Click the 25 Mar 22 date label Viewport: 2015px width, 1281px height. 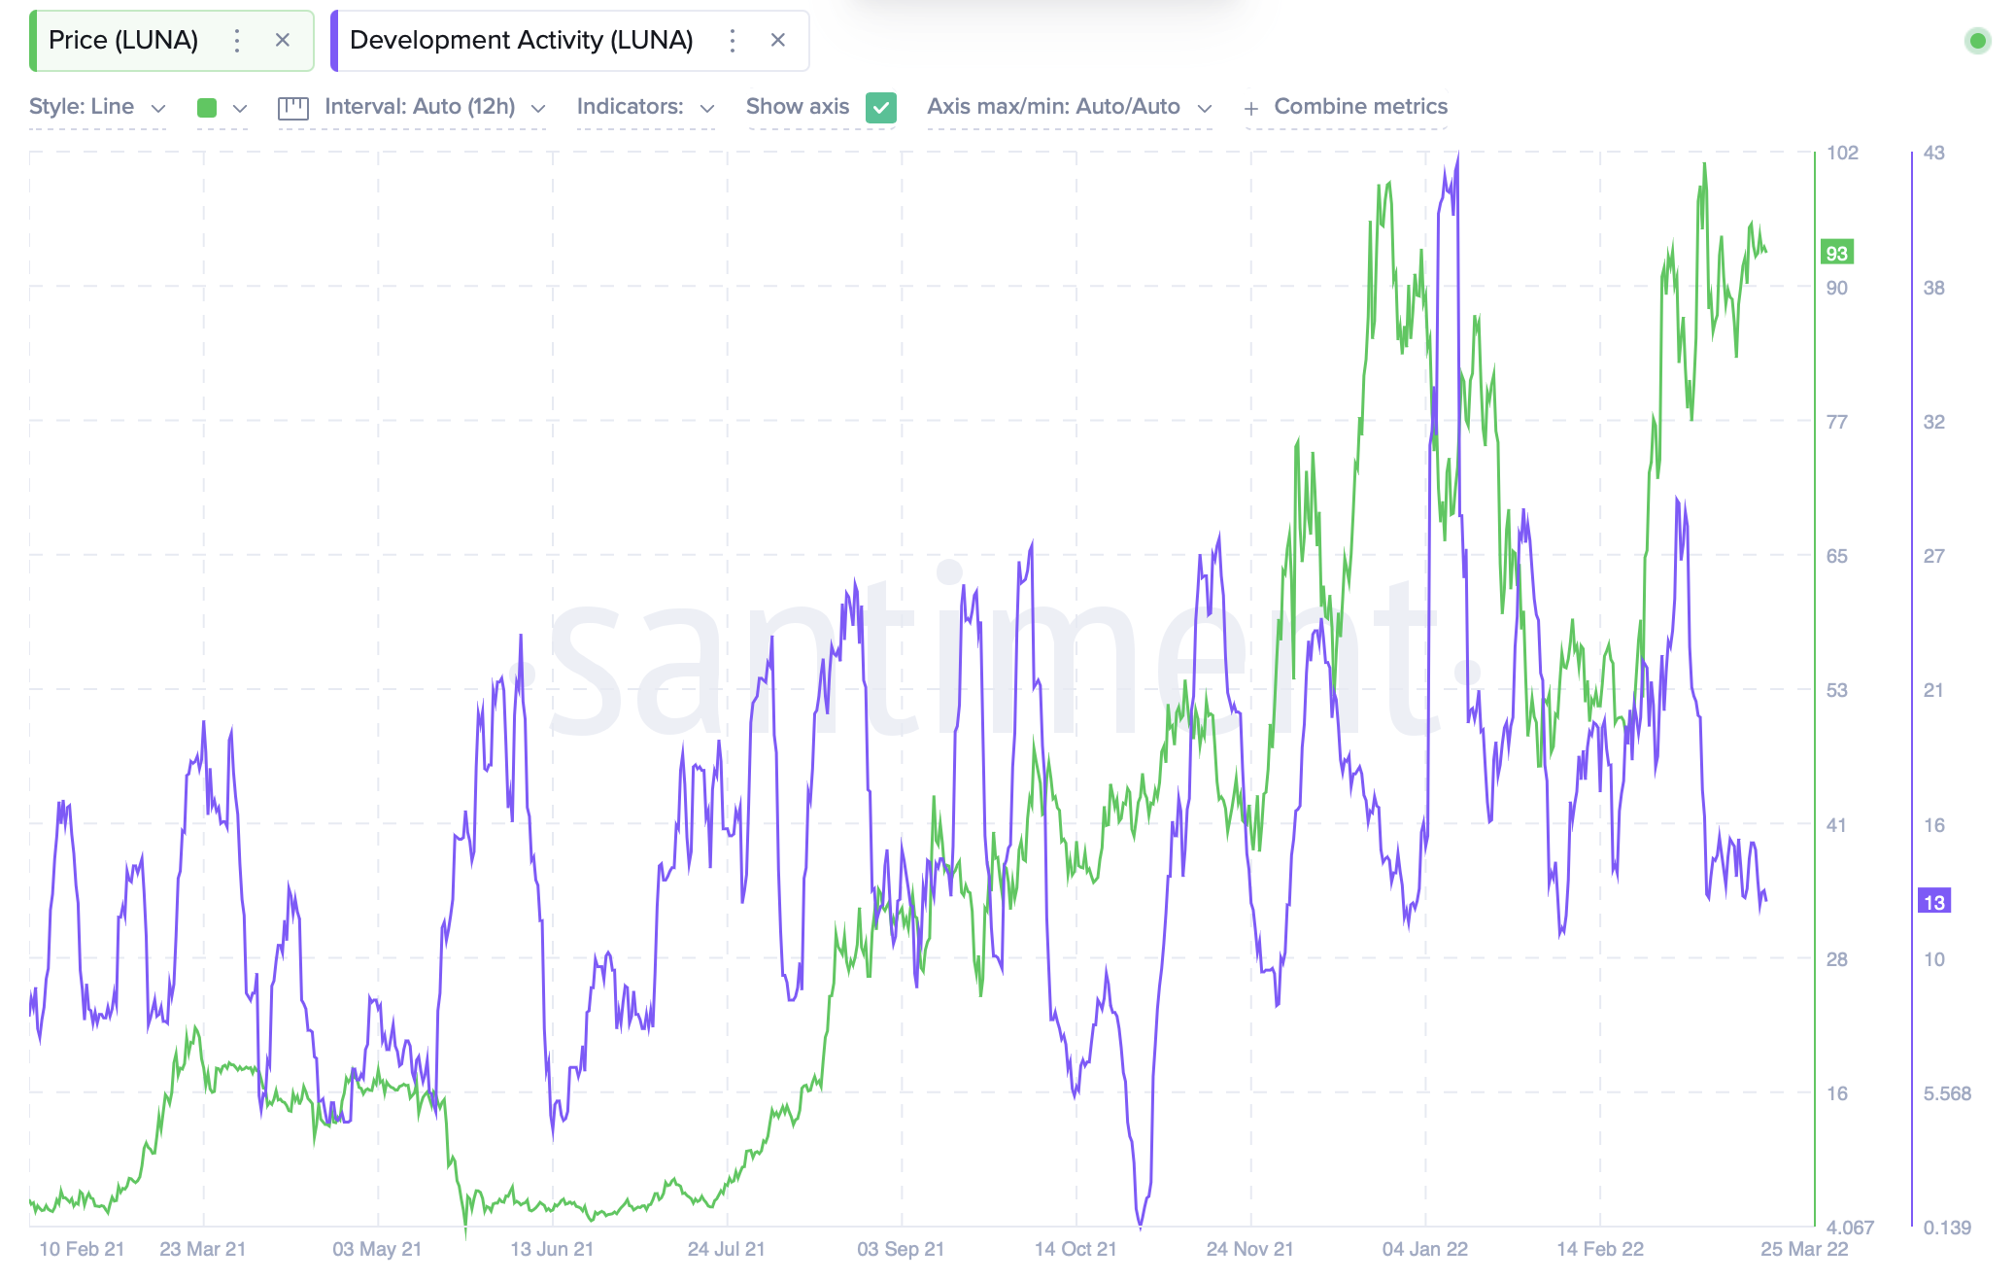click(1804, 1249)
